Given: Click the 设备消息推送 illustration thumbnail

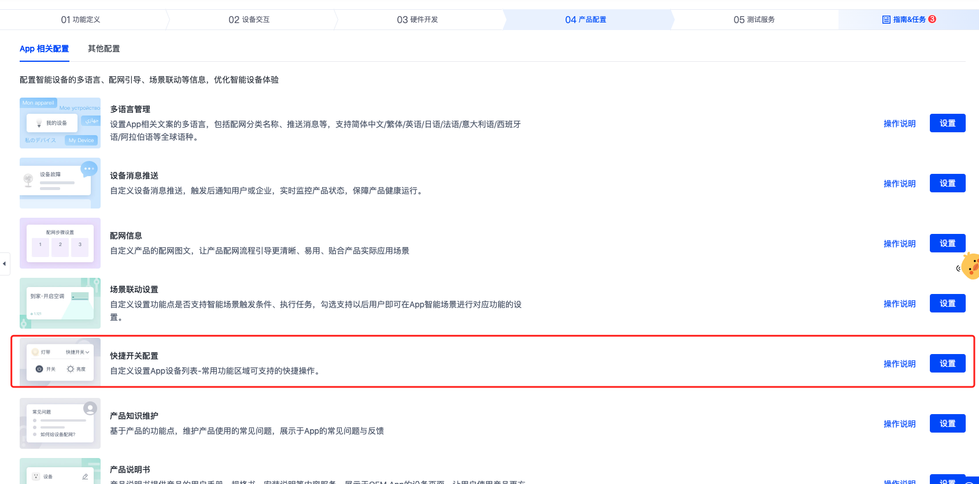Looking at the screenshot, I should 60,183.
